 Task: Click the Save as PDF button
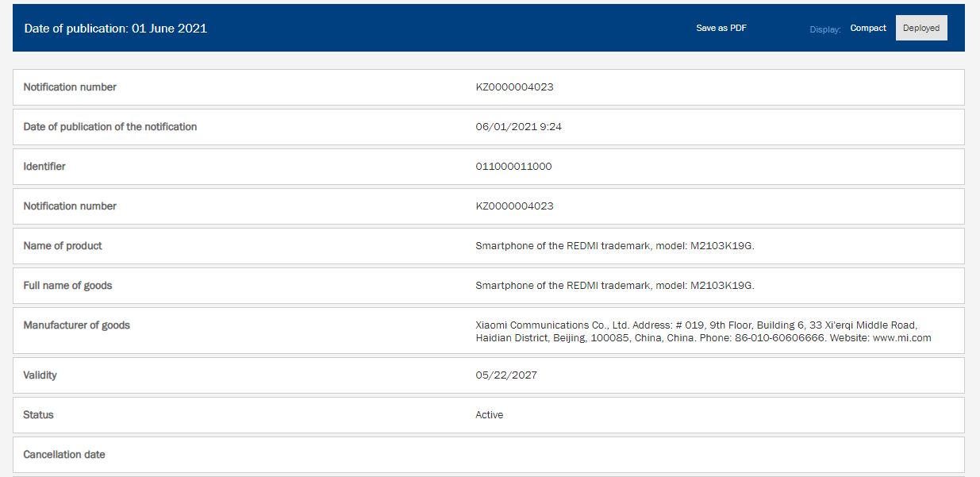click(x=721, y=28)
